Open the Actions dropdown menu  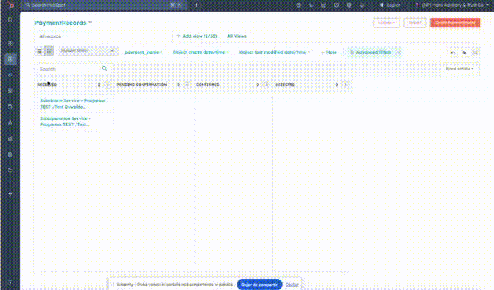386,23
